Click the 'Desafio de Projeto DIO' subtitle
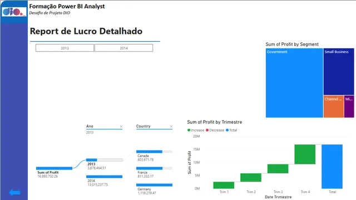 coord(50,13)
